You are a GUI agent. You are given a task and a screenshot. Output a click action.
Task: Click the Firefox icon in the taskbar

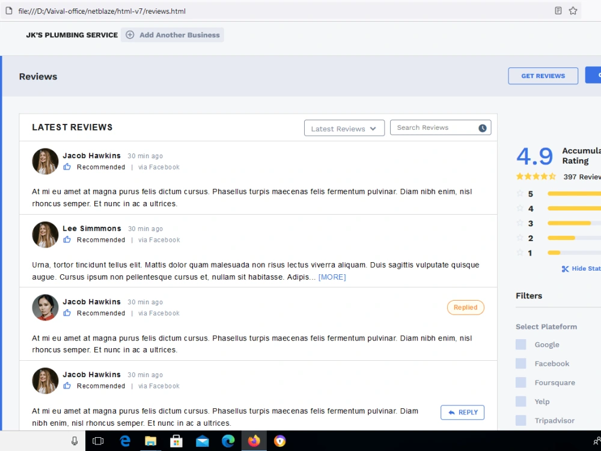254,441
